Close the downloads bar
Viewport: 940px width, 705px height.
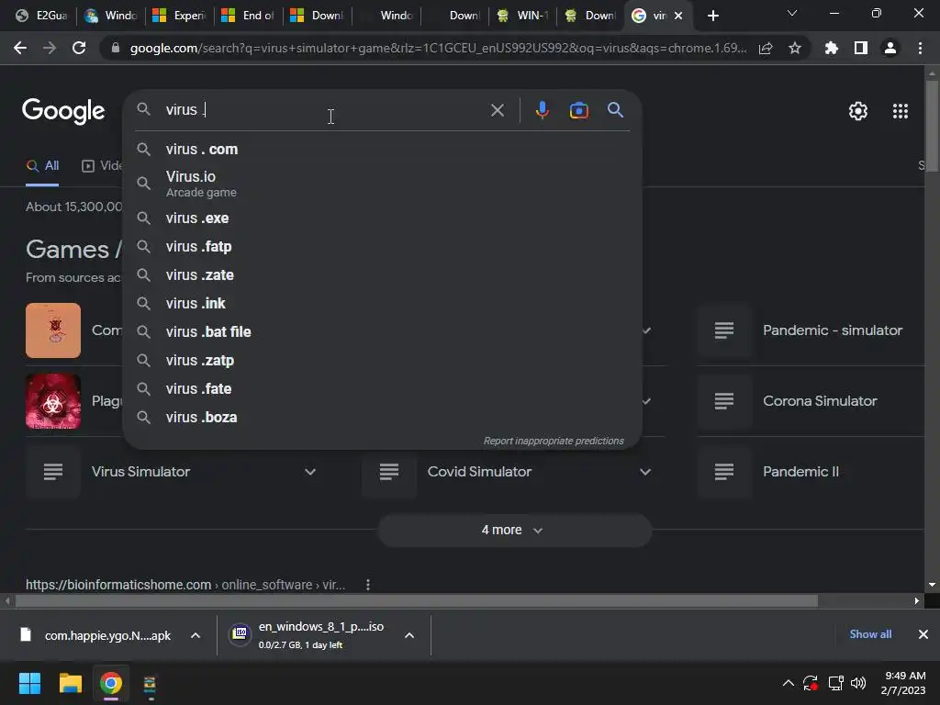pyautogui.click(x=923, y=634)
